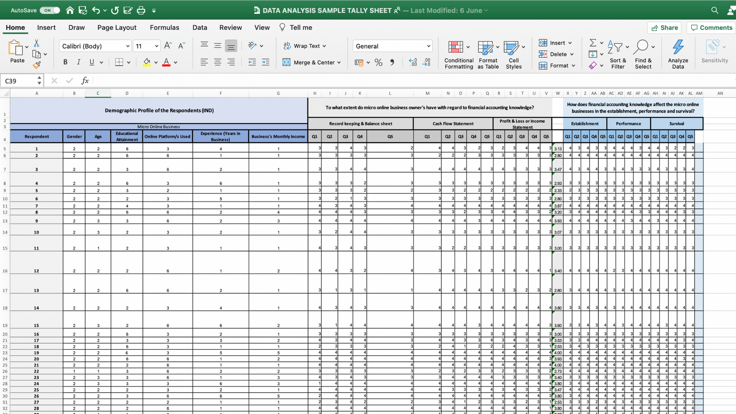Screen dimensions: 736x414
Task: Click the Search magnifier icon in title bar
Action: point(715,10)
